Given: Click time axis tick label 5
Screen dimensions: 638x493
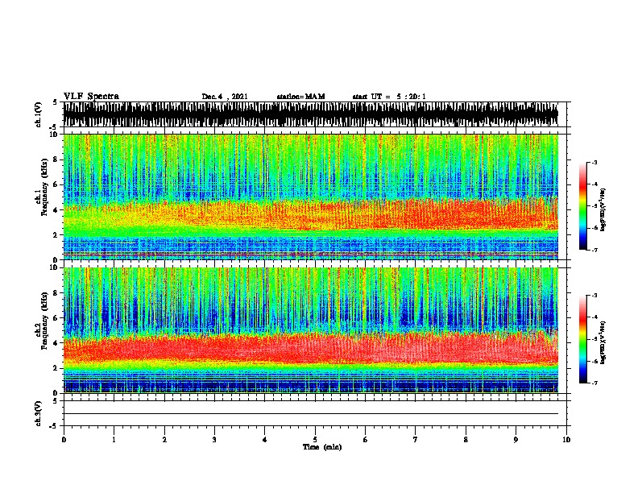Looking at the screenshot, I should 315,440.
